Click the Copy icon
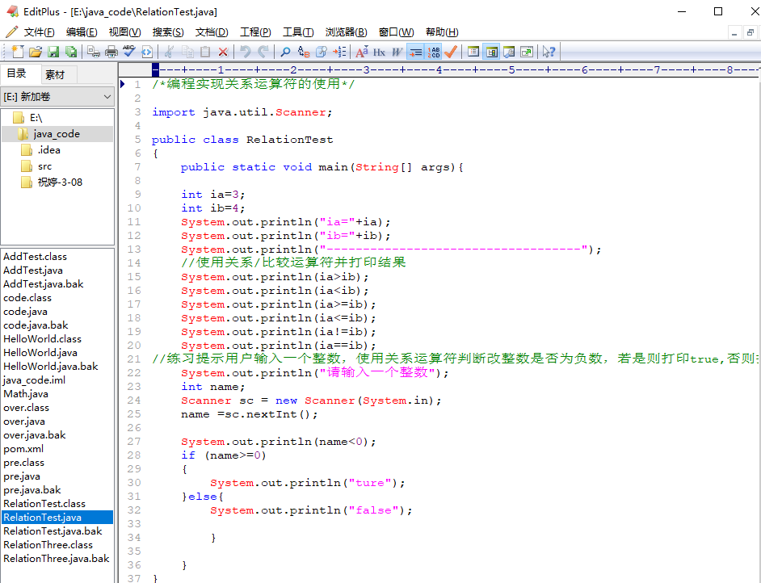 point(187,52)
